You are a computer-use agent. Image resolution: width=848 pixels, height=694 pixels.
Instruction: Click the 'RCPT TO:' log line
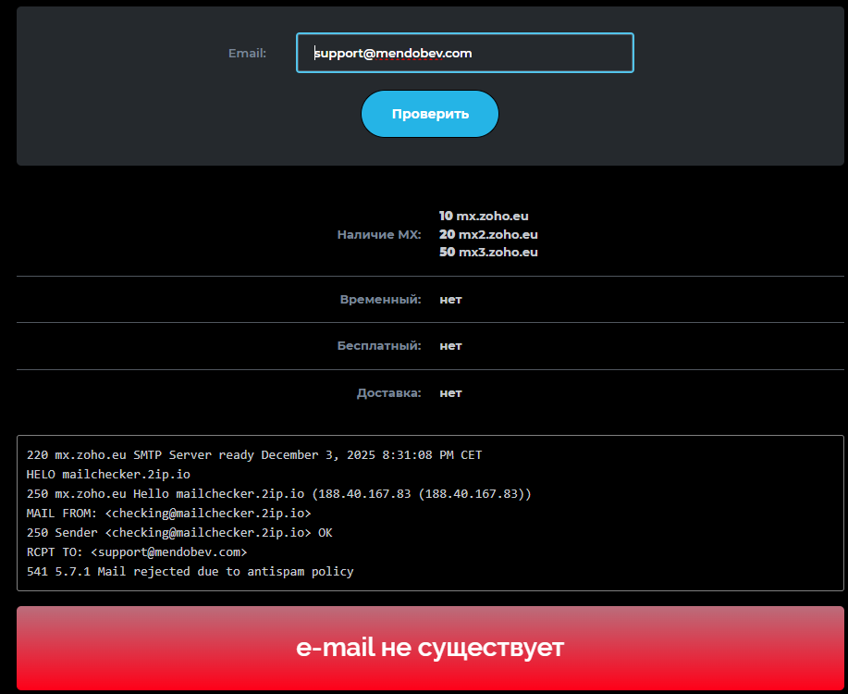[137, 552]
